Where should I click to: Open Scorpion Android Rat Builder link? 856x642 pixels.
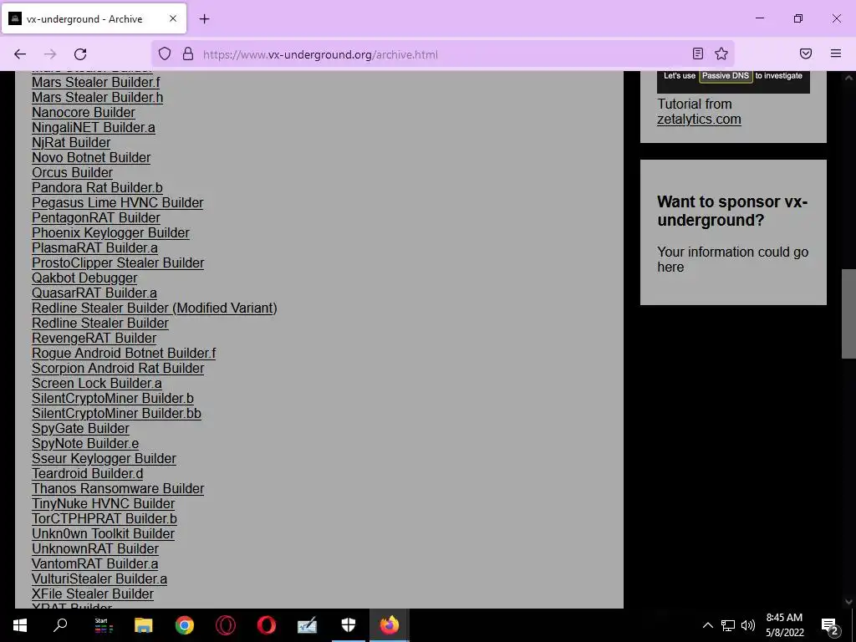tap(118, 369)
